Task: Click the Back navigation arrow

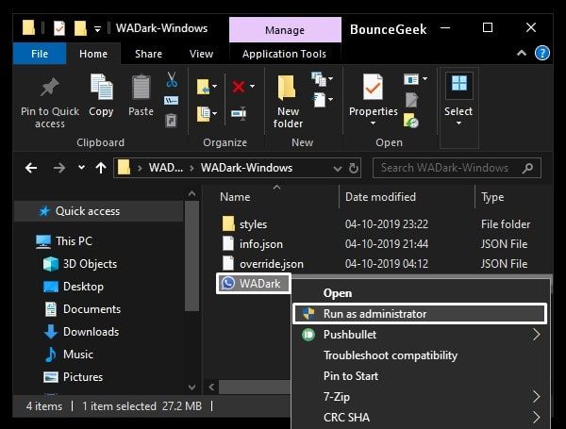Action: pyautogui.click(x=31, y=168)
